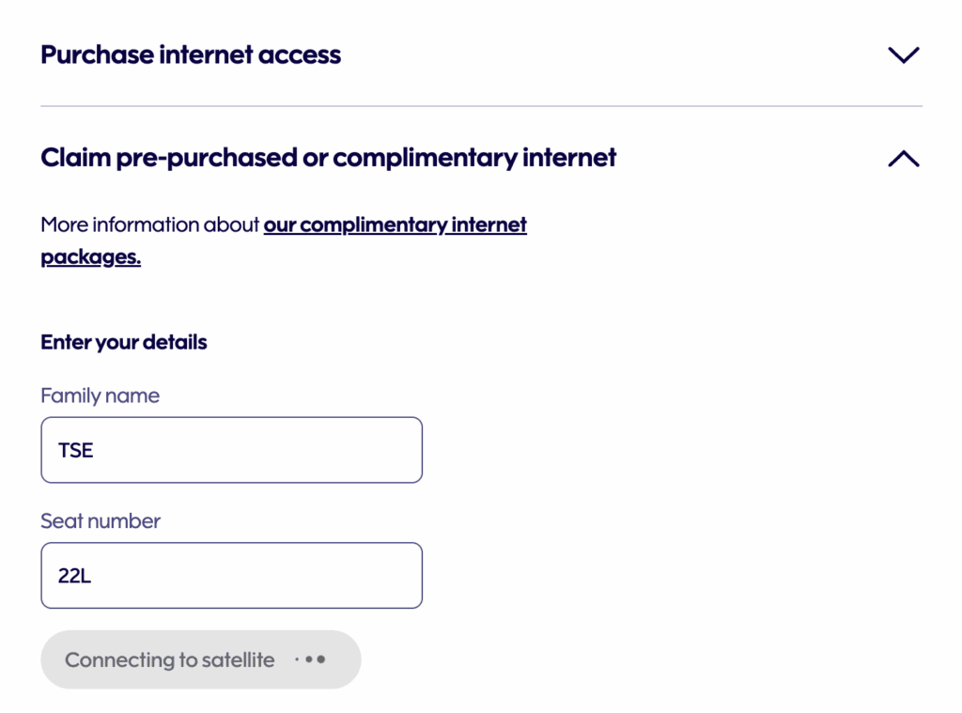Focus the Seat number input field
The image size is (962, 713).
tap(231, 575)
